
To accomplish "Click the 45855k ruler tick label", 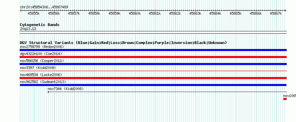I will (34, 13).
